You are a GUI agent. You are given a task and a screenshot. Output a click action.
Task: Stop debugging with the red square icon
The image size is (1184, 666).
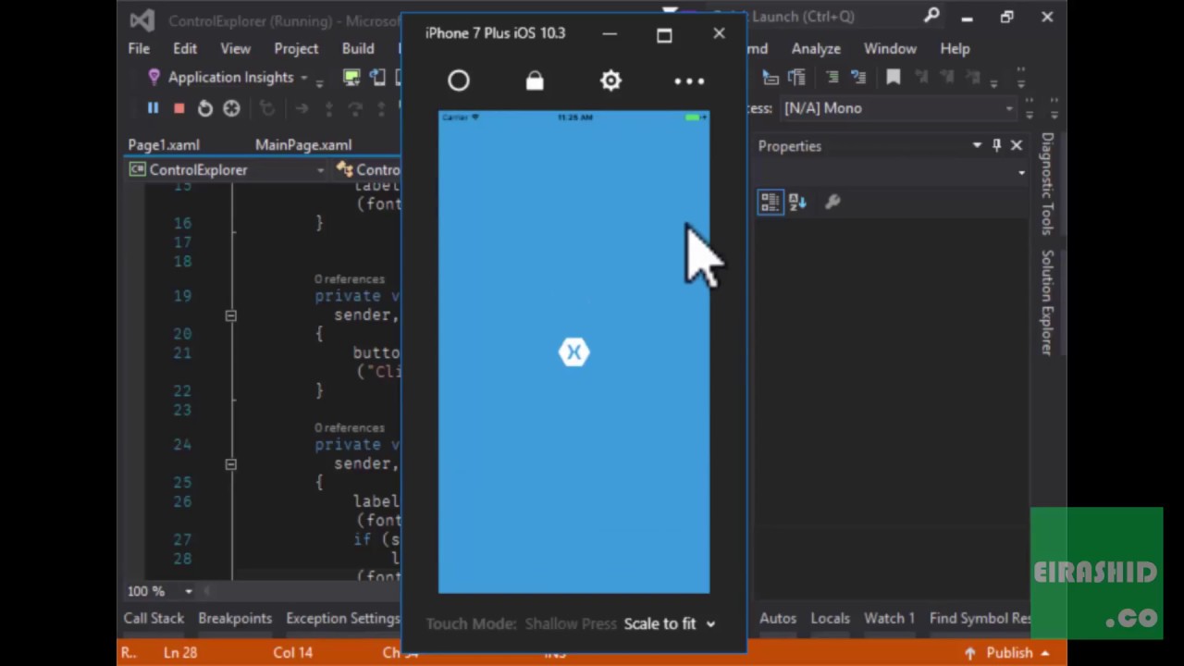179,108
